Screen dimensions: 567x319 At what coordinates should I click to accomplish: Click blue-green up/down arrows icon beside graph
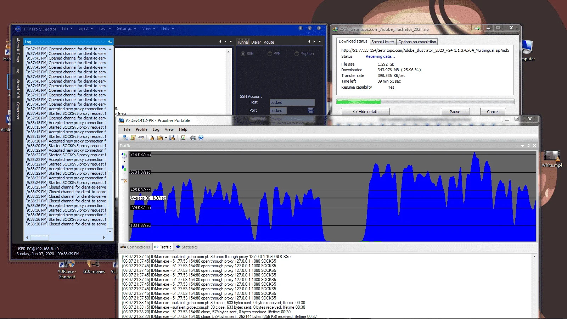[124, 168]
